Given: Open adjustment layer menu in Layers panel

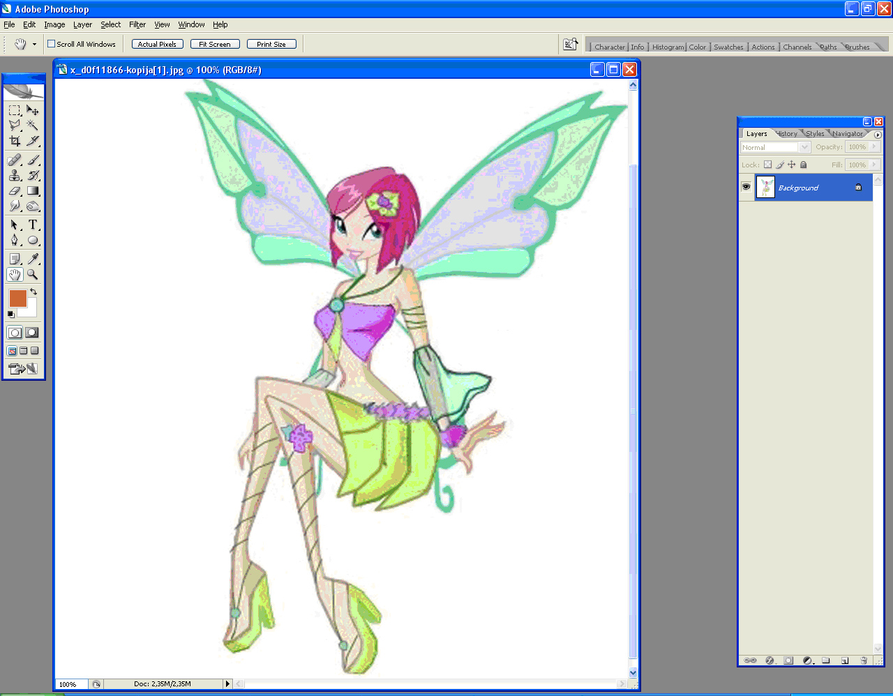Looking at the screenshot, I should (x=807, y=660).
